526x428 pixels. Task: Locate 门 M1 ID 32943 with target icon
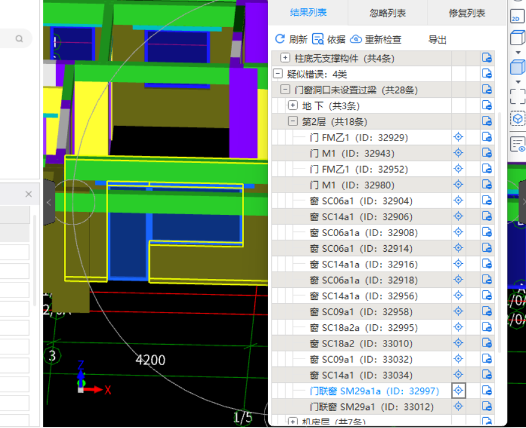click(458, 153)
